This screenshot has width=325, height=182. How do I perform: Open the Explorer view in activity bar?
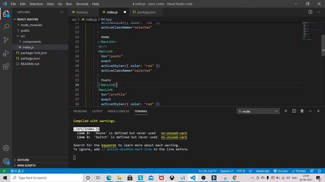(6, 14)
